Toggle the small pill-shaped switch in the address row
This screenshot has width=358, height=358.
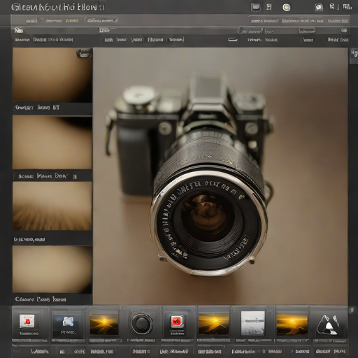pyautogui.click(x=104, y=30)
